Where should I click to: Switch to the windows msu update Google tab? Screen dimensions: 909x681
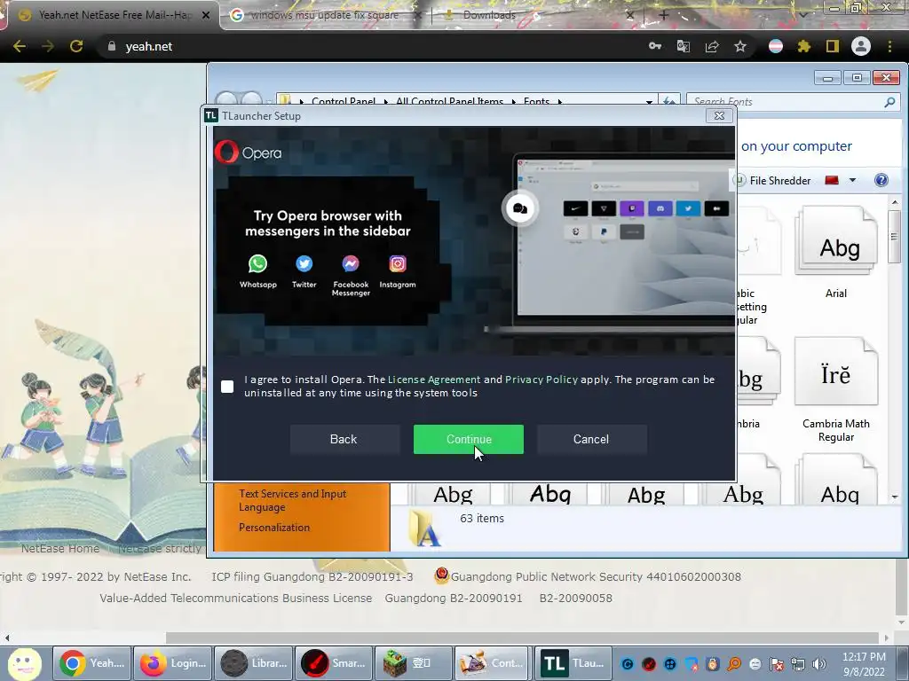click(325, 15)
